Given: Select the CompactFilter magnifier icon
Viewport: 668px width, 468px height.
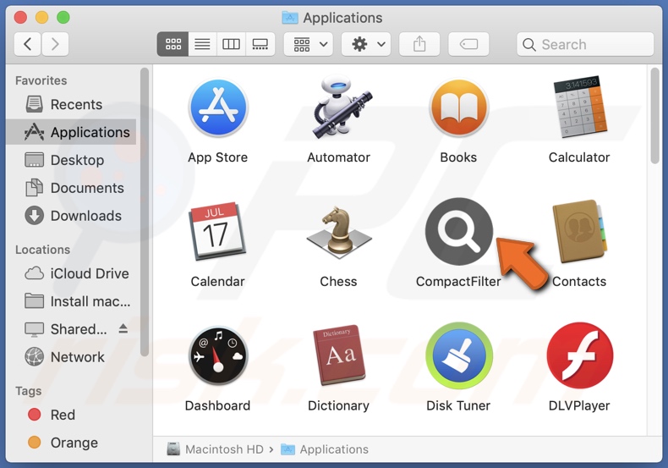Looking at the screenshot, I should [x=459, y=231].
